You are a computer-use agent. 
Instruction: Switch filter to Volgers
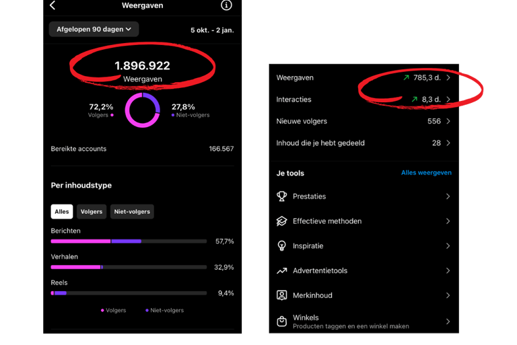pos(92,212)
